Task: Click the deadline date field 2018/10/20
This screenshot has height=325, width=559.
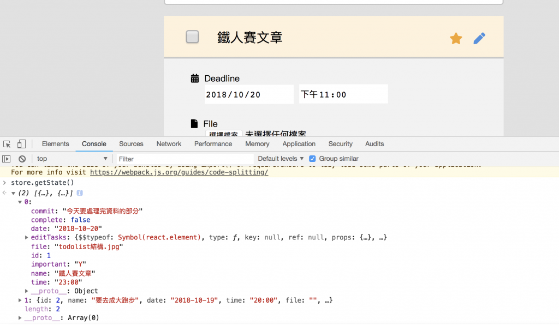Action: point(249,94)
